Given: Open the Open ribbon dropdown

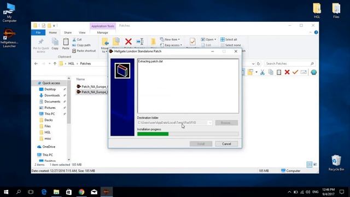Looking at the screenshot, I should [x=208, y=39].
